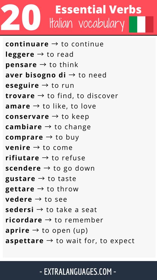157x280 pixels.
Task: Click the arrow after aspettare
Action: click(x=50, y=241)
